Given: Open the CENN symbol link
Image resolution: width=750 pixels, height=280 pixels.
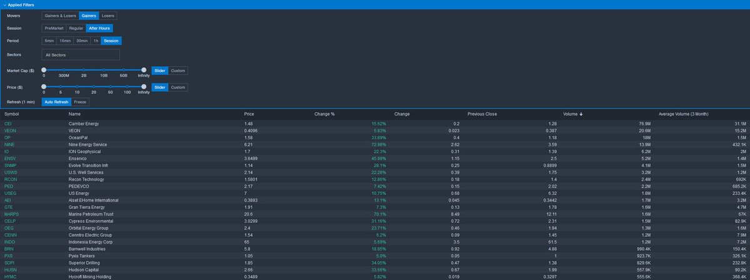Looking at the screenshot, I should 10,235.
